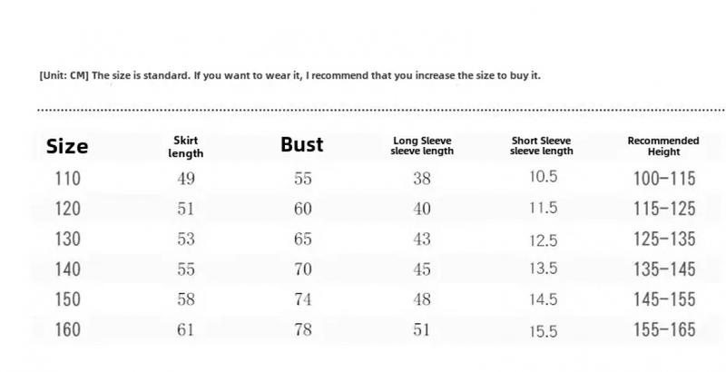Click size 110 in the table
726x372 pixels.
click(67, 179)
